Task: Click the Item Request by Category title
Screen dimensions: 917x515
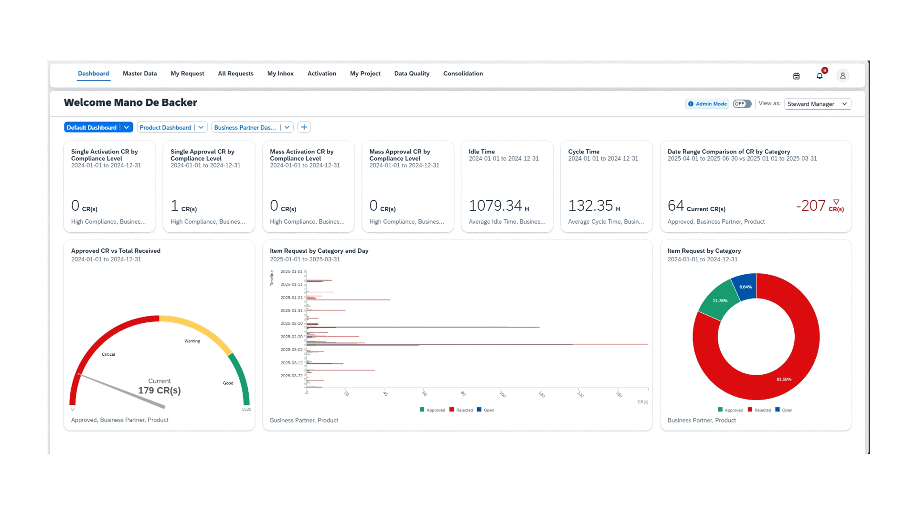Action: tap(704, 251)
